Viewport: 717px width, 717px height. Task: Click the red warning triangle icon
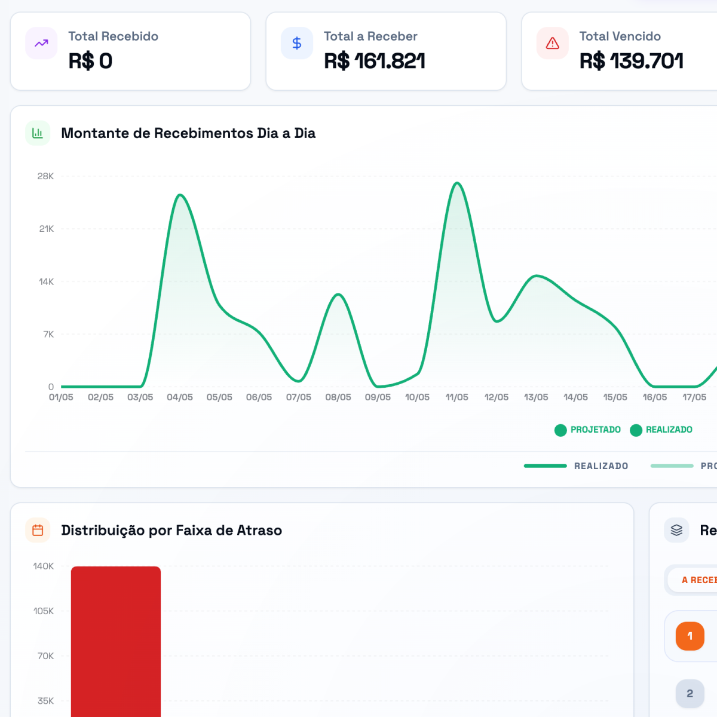(x=553, y=43)
